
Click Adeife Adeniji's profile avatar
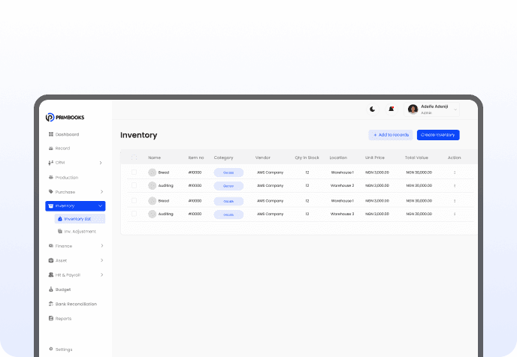[x=413, y=109]
